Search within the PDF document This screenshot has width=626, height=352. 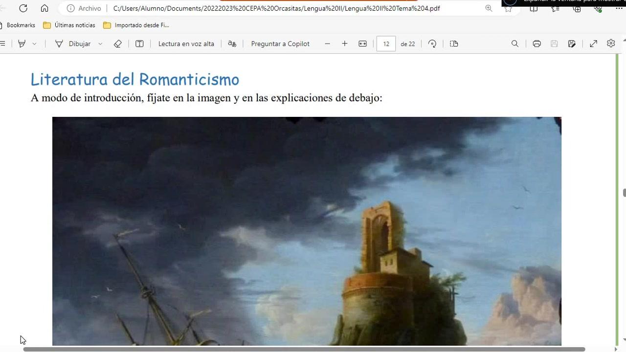pyautogui.click(x=515, y=44)
